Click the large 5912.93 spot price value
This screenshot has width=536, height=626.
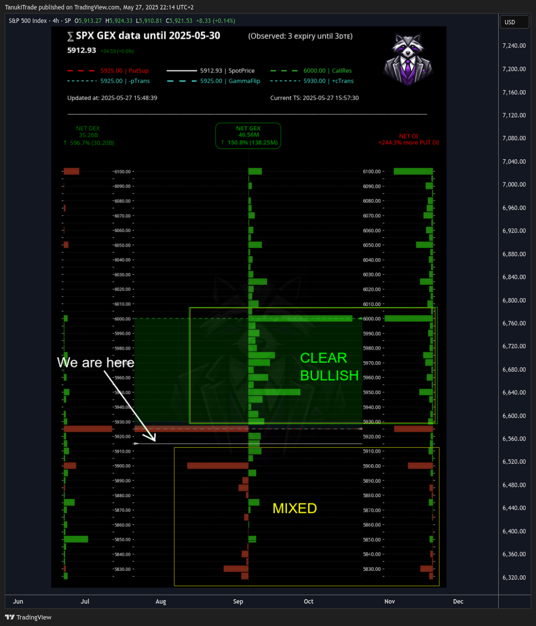[82, 50]
